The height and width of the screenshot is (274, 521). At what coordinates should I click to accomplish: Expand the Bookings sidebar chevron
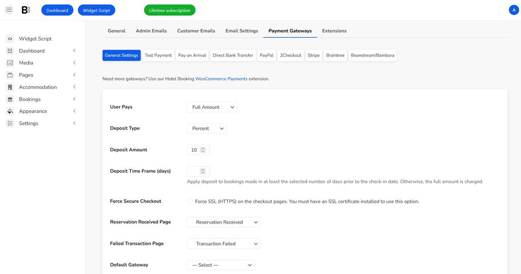click(x=74, y=99)
